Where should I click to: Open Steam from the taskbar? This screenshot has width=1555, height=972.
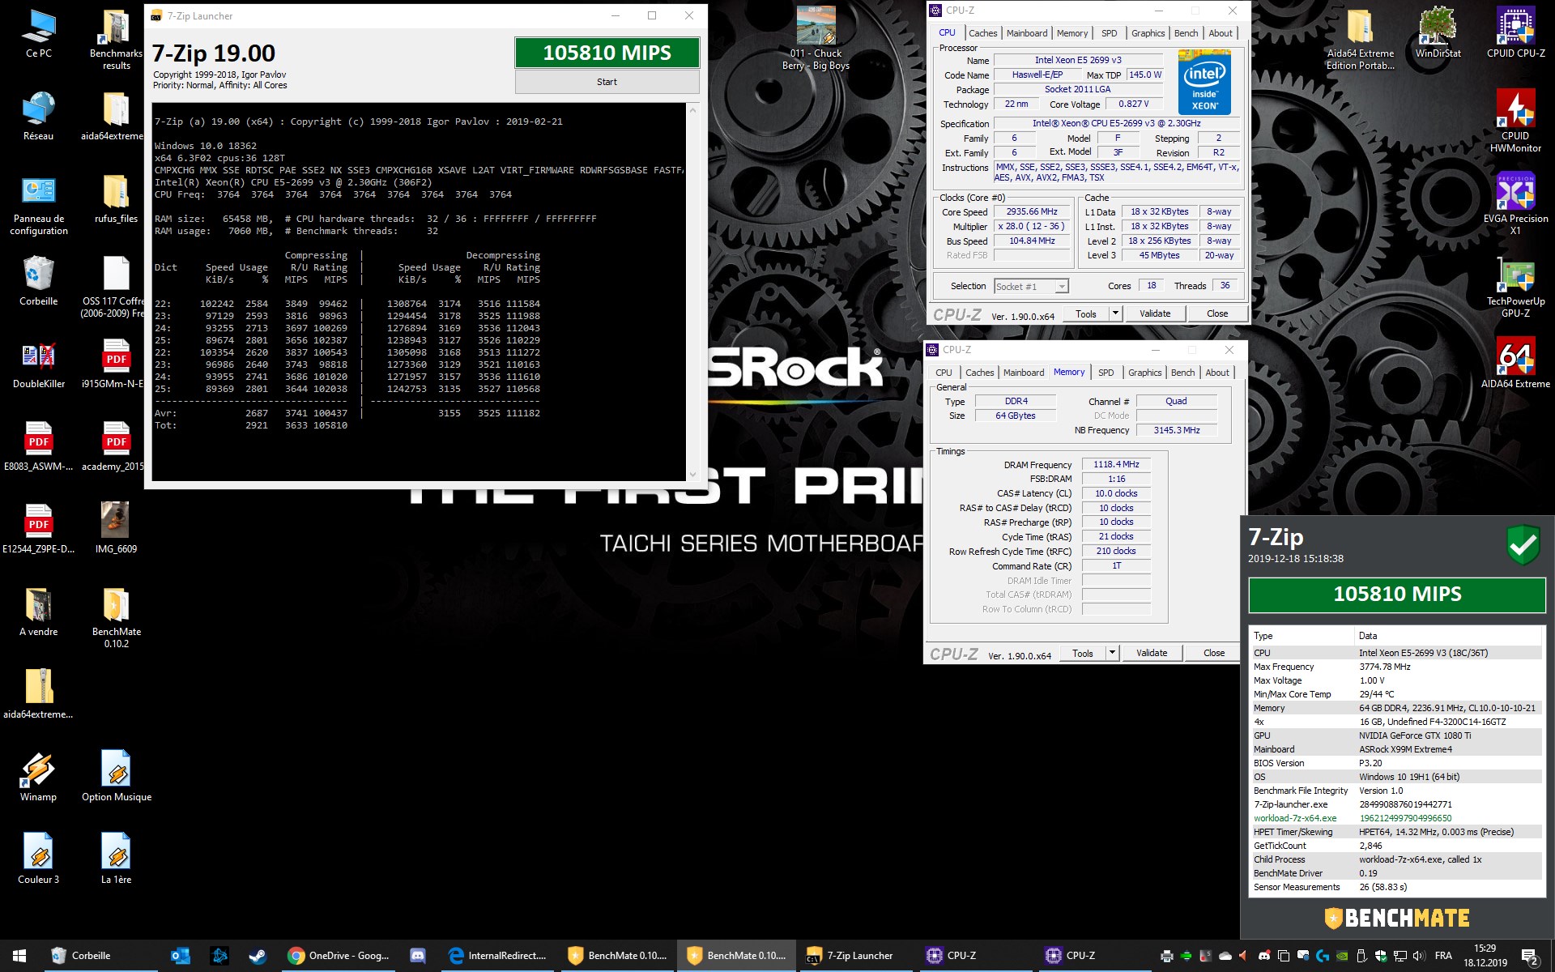(258, 956)
